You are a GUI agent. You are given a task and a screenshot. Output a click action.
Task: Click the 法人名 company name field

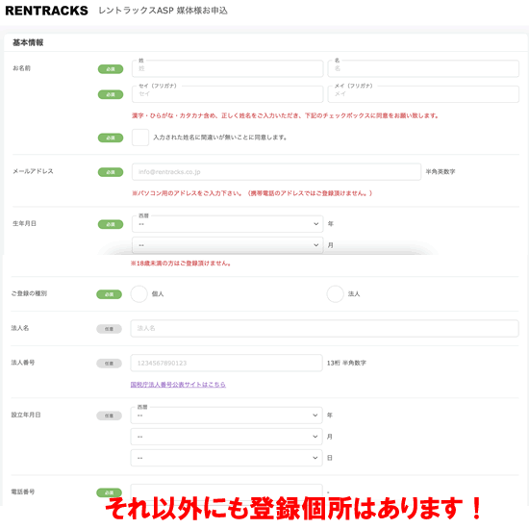(x=324, y=328)
